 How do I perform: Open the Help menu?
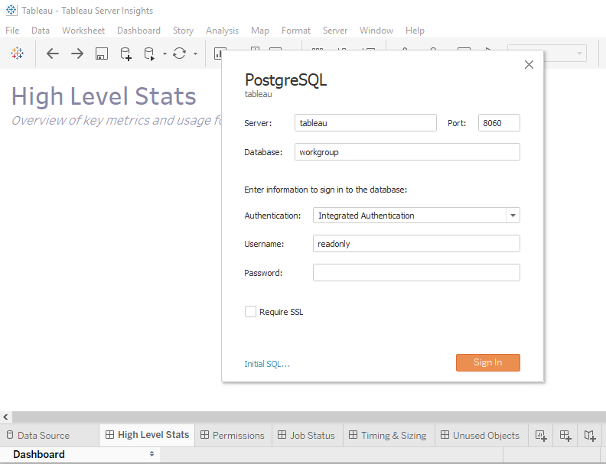coord(415,31)
